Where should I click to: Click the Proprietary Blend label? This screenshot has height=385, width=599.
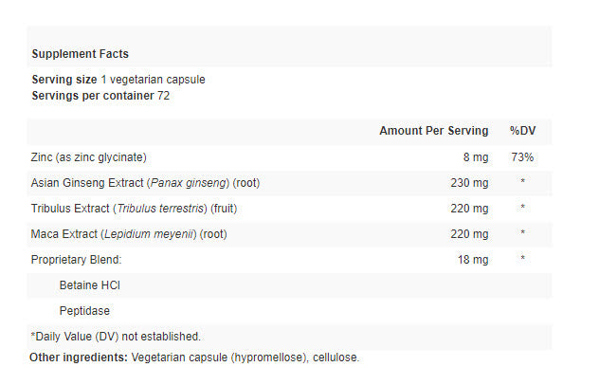pyautogui.click(x=78, y=259)
